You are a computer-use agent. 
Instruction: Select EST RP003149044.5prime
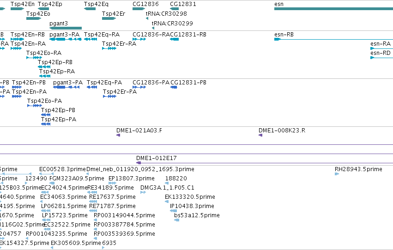pyautogui.click(x=95, y=220)
